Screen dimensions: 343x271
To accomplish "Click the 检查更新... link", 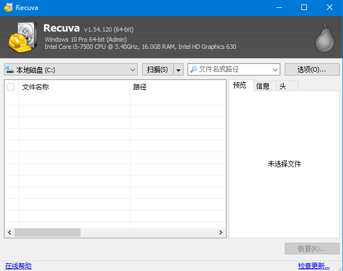I will tap(314, 266).
